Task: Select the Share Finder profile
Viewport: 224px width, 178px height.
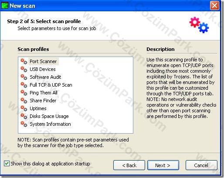Action: click(43, 101)
